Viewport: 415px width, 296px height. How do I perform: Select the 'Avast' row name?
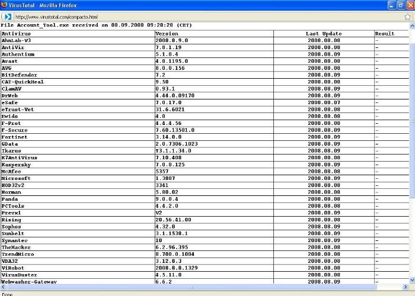(x=9, y=61)
